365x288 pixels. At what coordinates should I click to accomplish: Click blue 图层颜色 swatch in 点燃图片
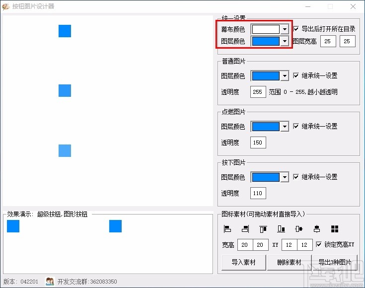tap(266, 127)
